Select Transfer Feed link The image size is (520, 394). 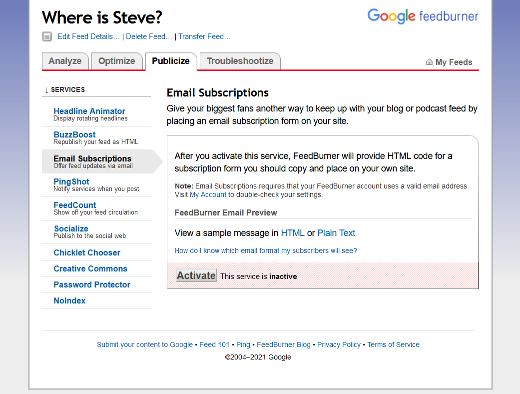pyautogui.click(x=204, y=36)
